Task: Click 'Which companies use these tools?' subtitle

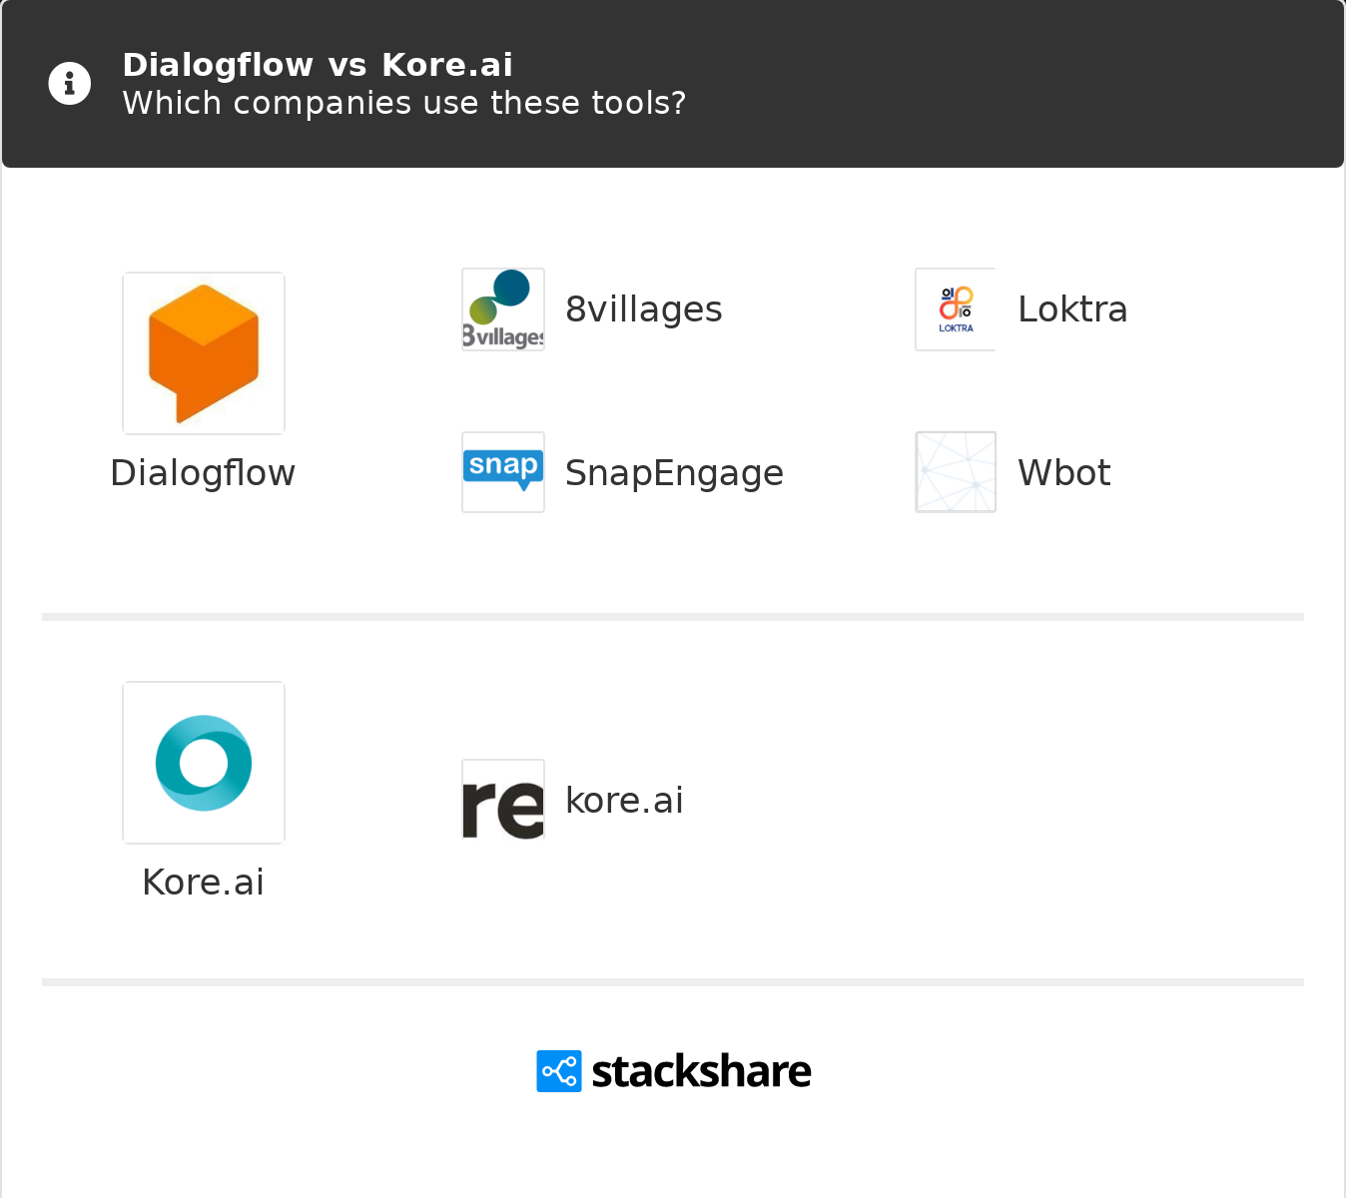Action: pos(403,102)
